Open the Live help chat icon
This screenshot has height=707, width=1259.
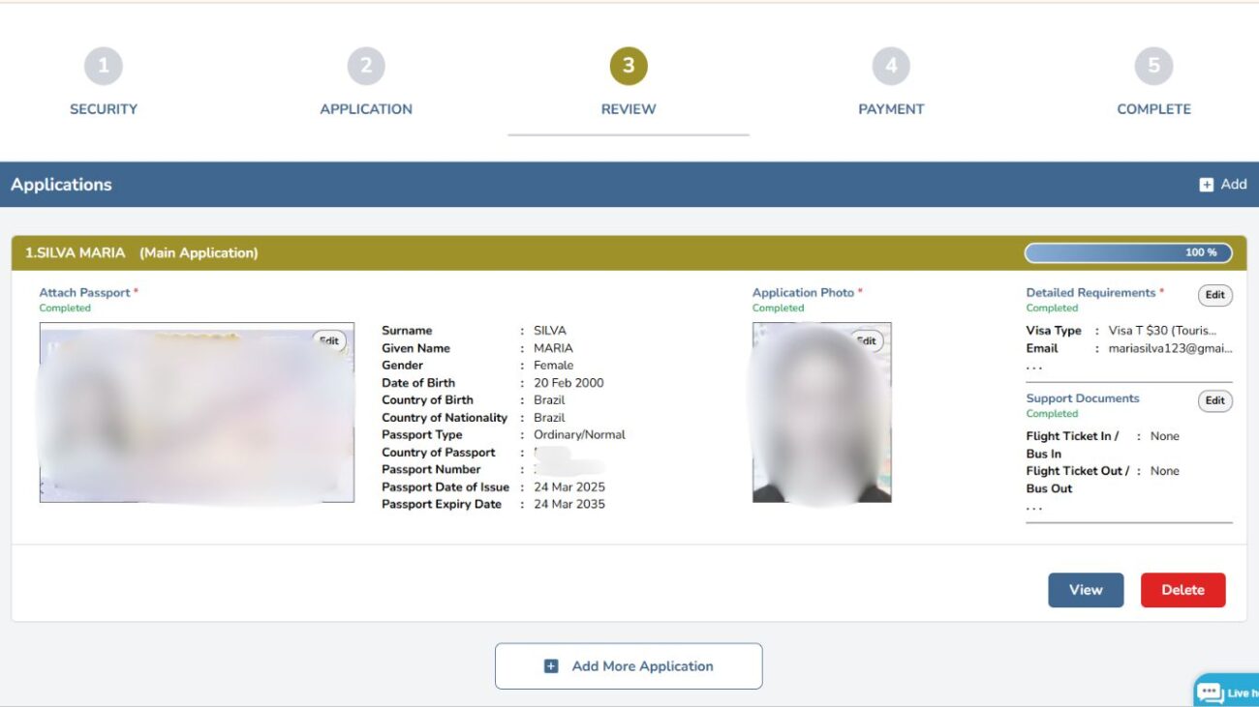1211,691
